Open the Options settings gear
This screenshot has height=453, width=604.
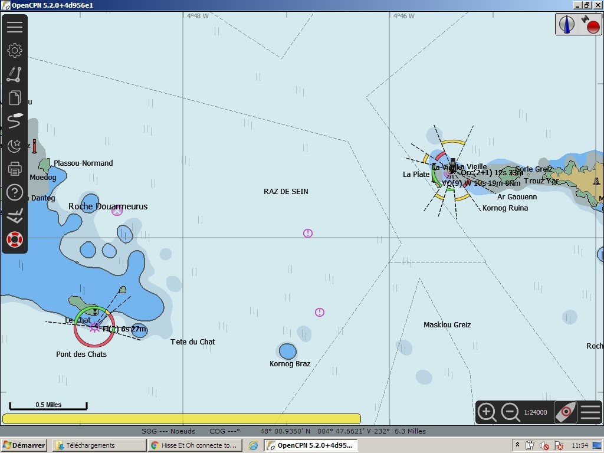[15, 51]
